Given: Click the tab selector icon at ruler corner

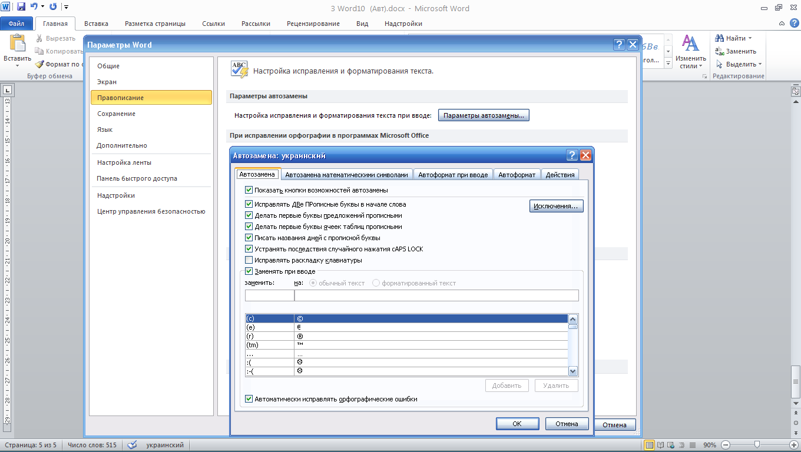Looking at the screenshot, I should click(x=8, y=91).
